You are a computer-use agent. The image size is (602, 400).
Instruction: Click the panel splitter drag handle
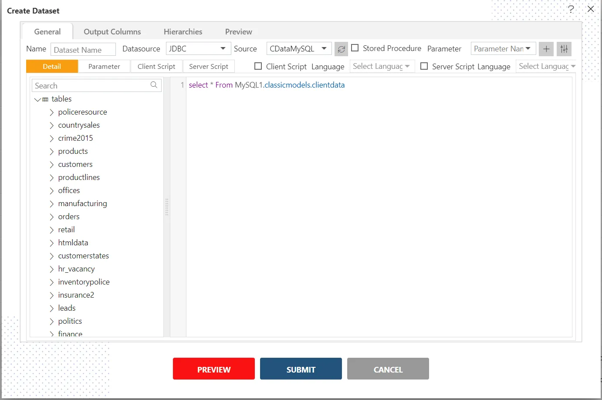pyautogui.click(x=167, y=207)
